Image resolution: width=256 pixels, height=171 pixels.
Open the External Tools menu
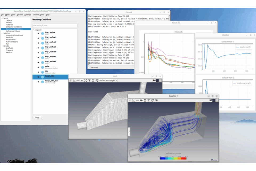click(x=38, y=15)
